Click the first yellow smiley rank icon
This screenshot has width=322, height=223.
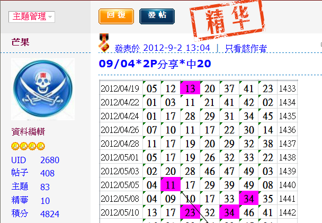15,146
